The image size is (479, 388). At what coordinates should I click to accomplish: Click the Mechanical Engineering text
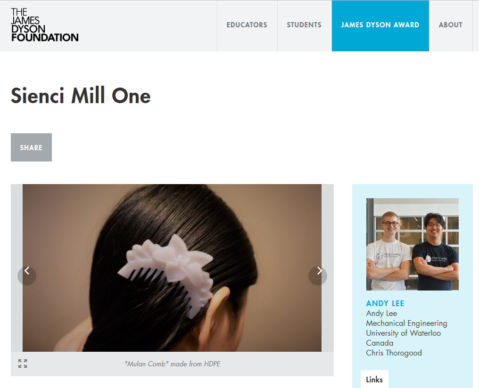406,323
